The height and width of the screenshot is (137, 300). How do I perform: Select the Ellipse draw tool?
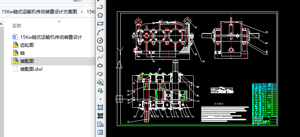click(x=100, y=65)
